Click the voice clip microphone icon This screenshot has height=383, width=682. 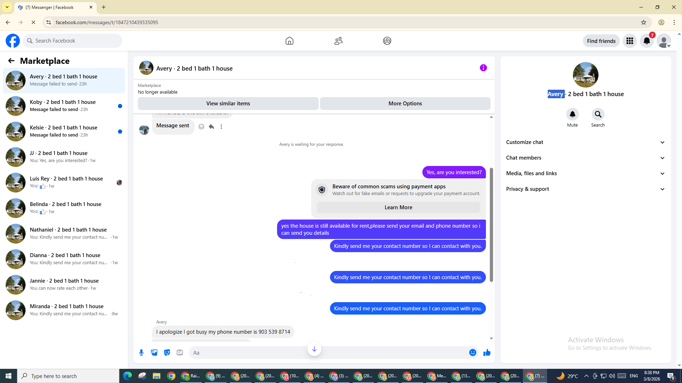tap(141, 353)
